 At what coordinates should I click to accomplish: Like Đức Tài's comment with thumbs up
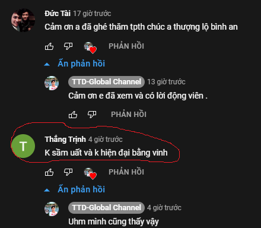(49, 46)
